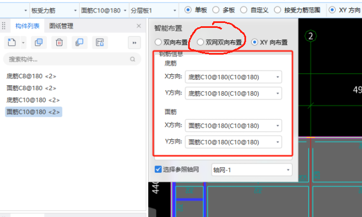Open 面筋 Y方向 rebar dropdown
362x217 pixels.
(x=233, y=142)
